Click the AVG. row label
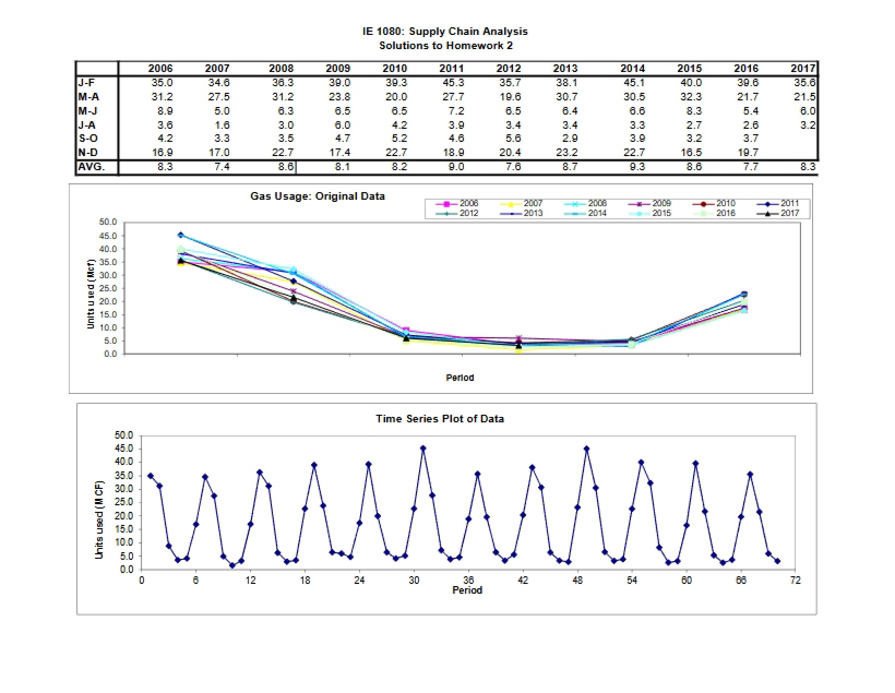This screenshot has width=895, height=693. point(91,167)
